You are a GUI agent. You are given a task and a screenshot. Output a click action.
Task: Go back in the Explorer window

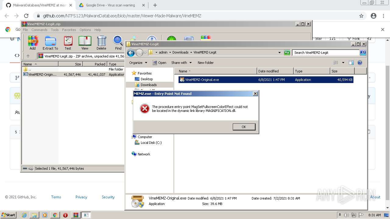[x=131, y=53]
